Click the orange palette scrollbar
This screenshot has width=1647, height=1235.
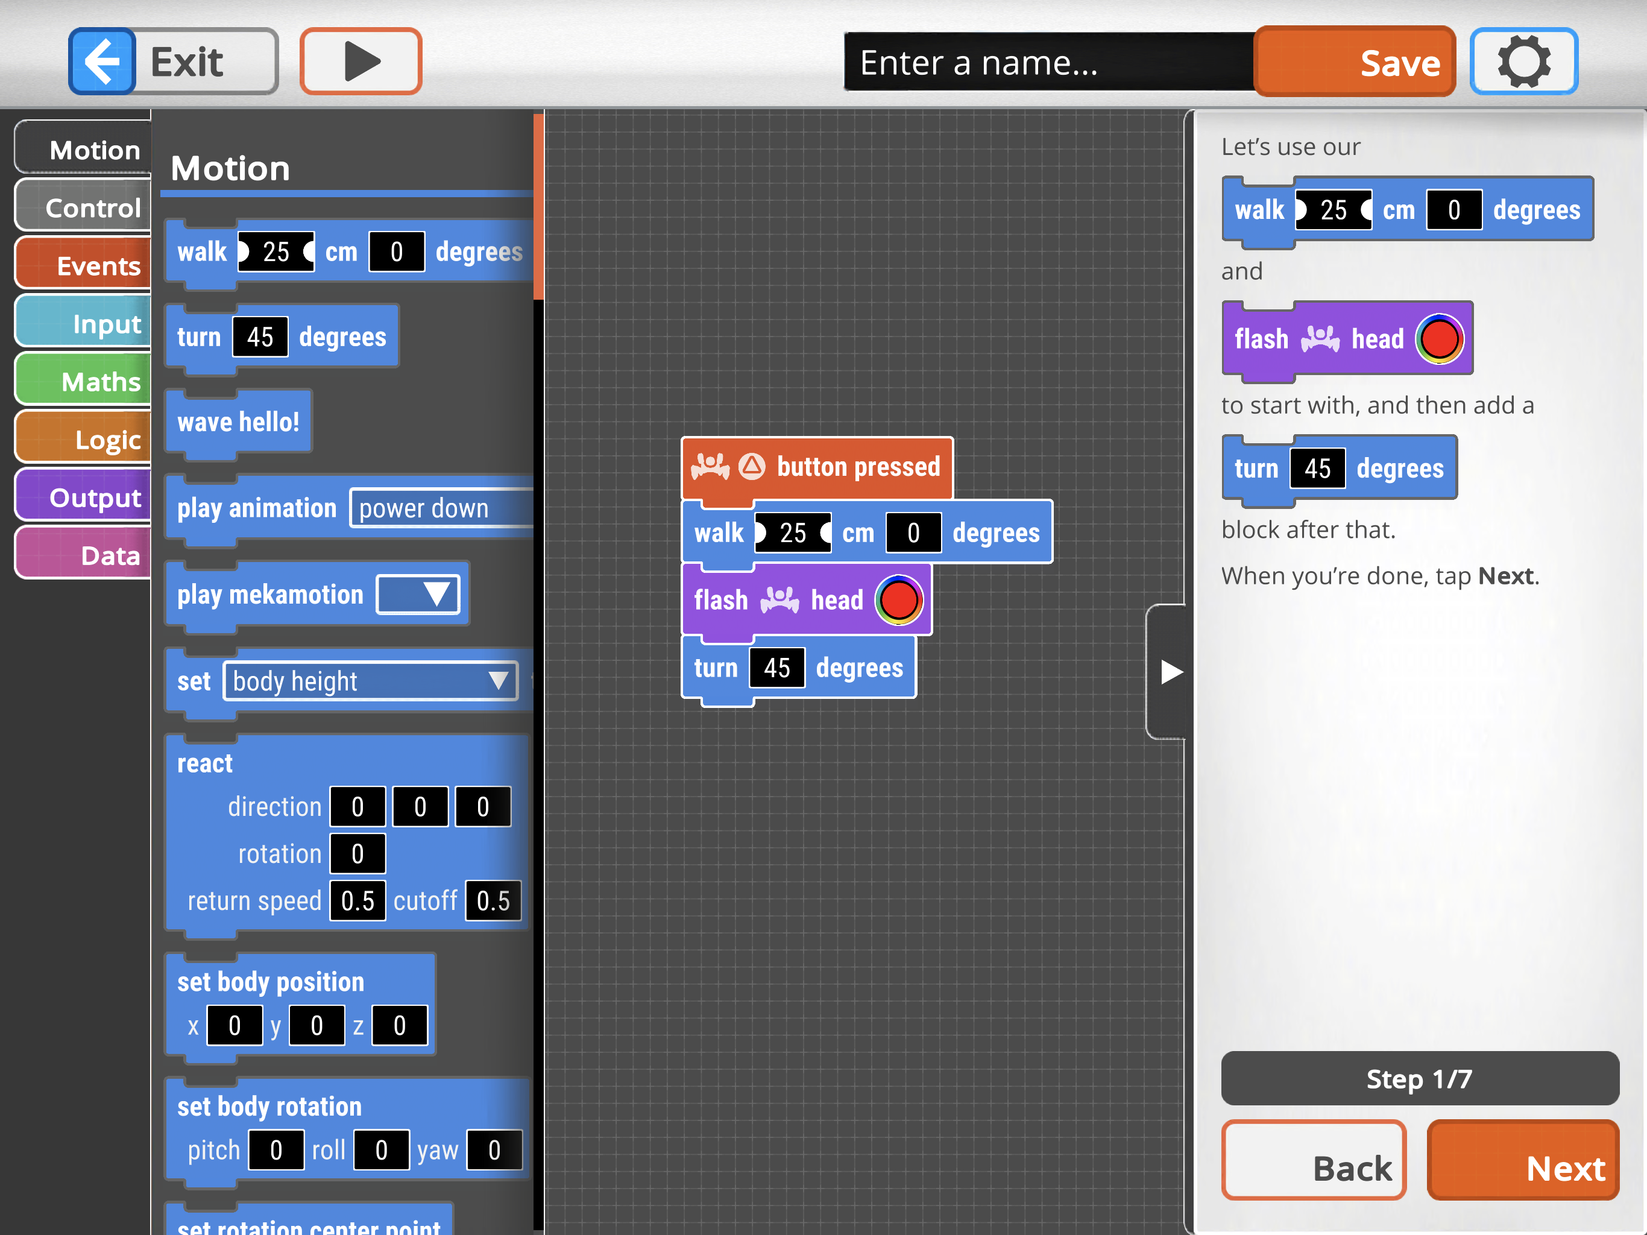538,206
